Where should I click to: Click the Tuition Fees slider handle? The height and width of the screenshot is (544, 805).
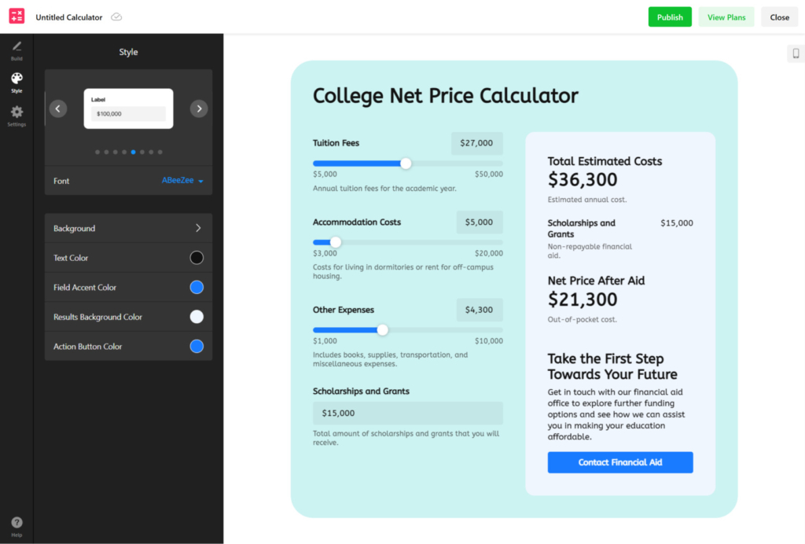(x=405, y=164)
